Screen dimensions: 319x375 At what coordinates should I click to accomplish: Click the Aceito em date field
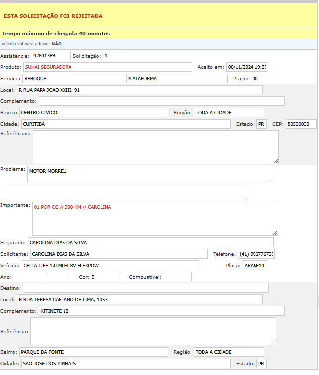(x=247, y=67)
